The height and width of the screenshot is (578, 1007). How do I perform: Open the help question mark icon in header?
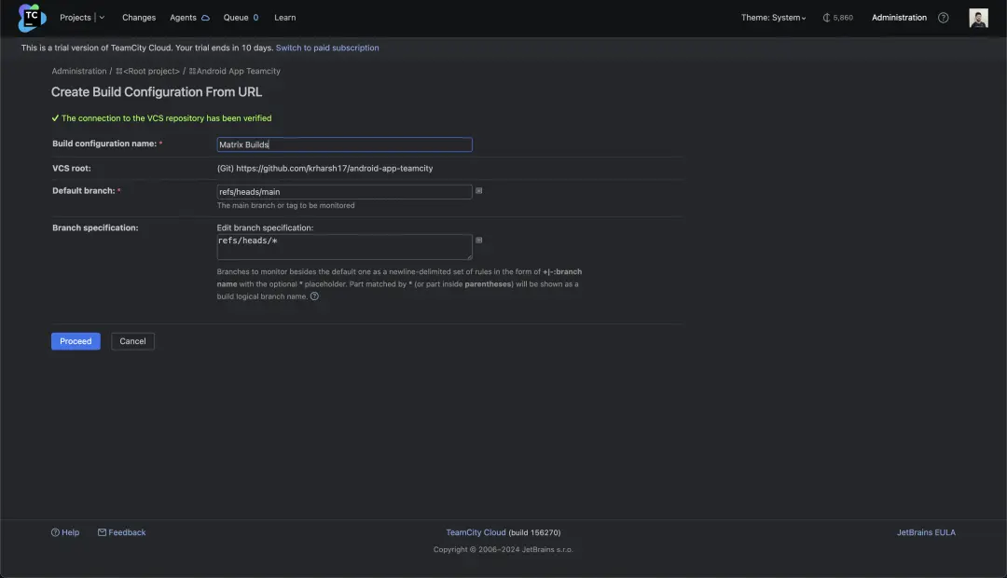944,18
